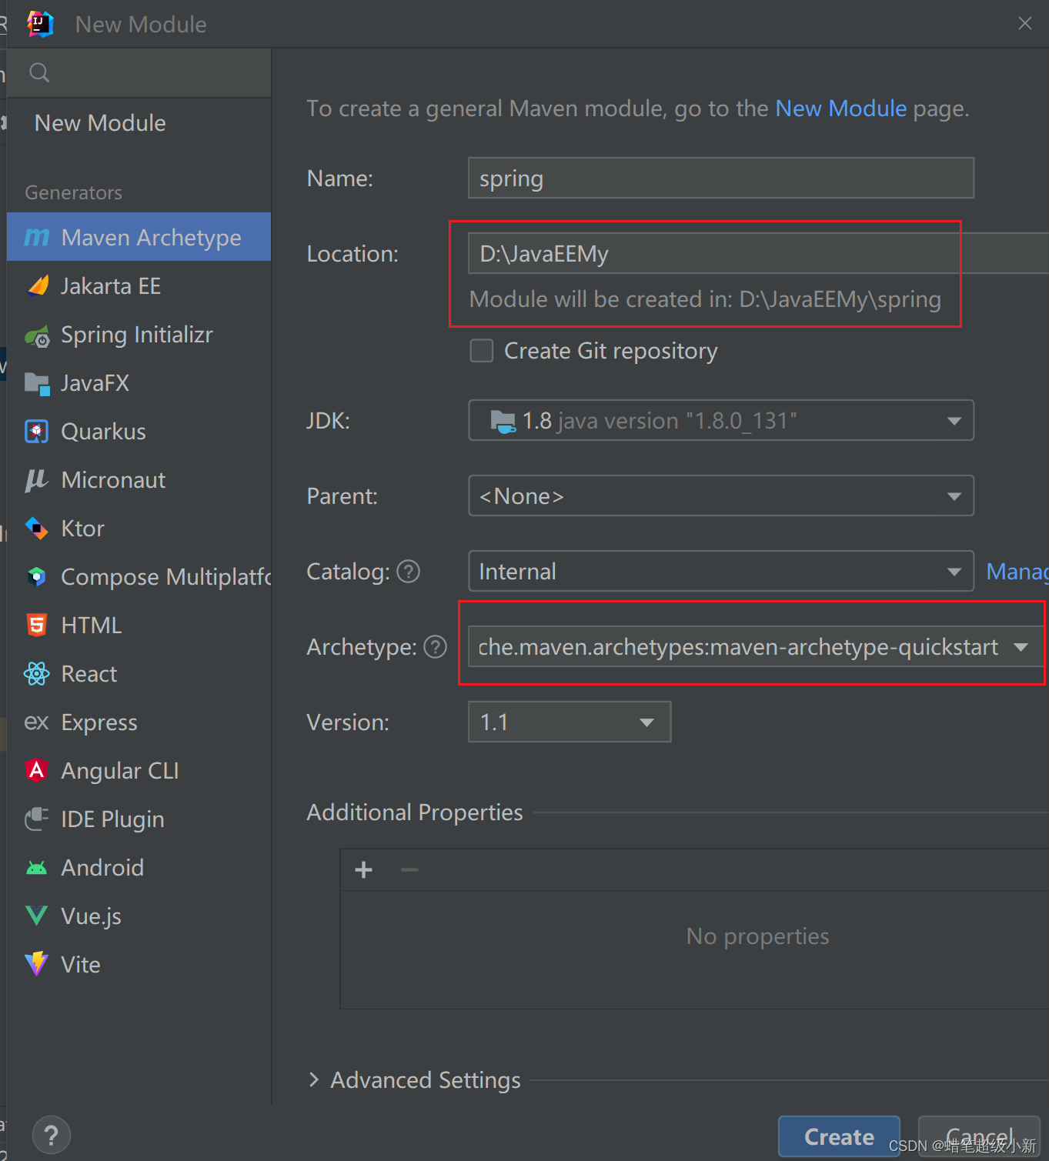Click the Ktor diamond icon
This screenshot has height=1161, width=1049.
pos(37,529)
